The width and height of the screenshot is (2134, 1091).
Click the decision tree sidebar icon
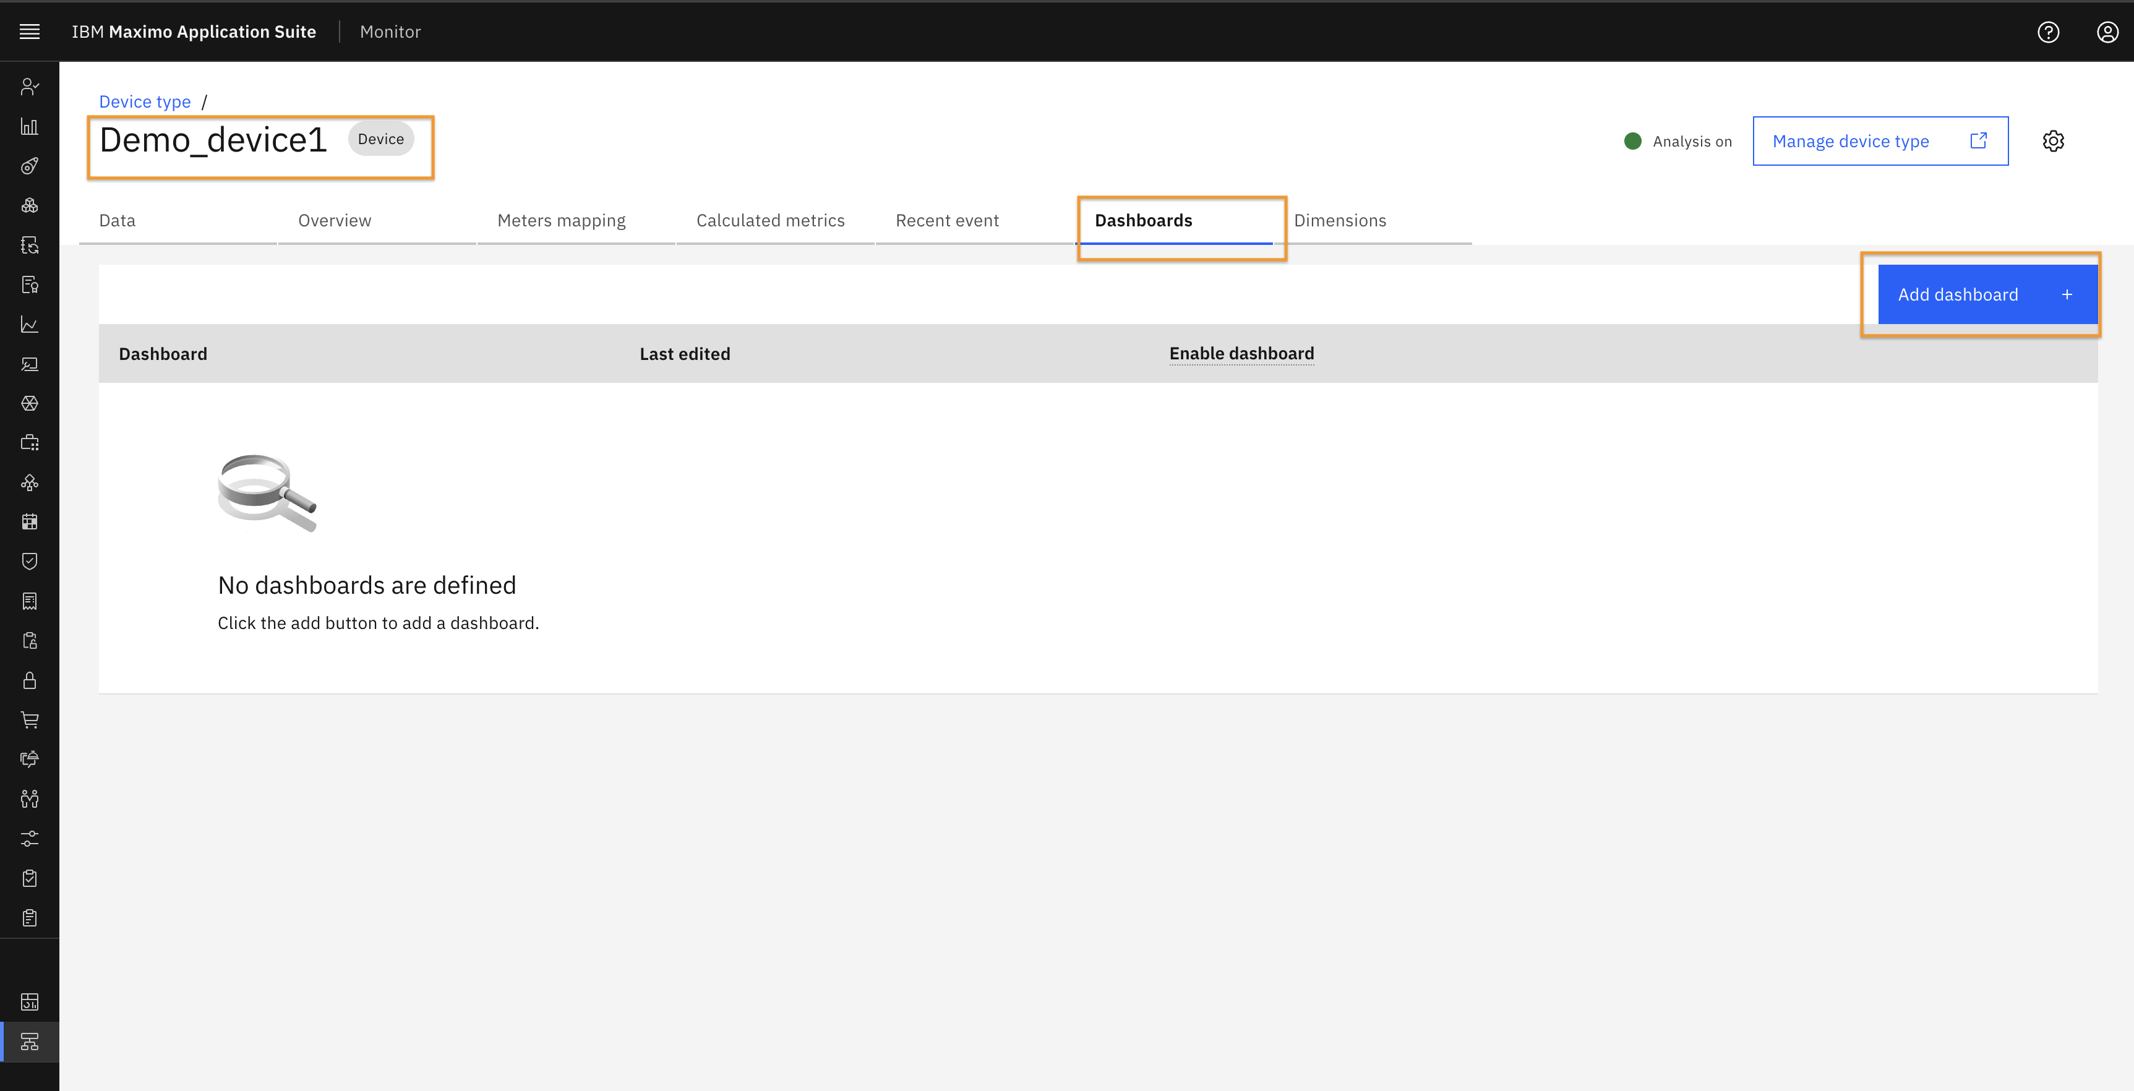[x=30, y=482]
